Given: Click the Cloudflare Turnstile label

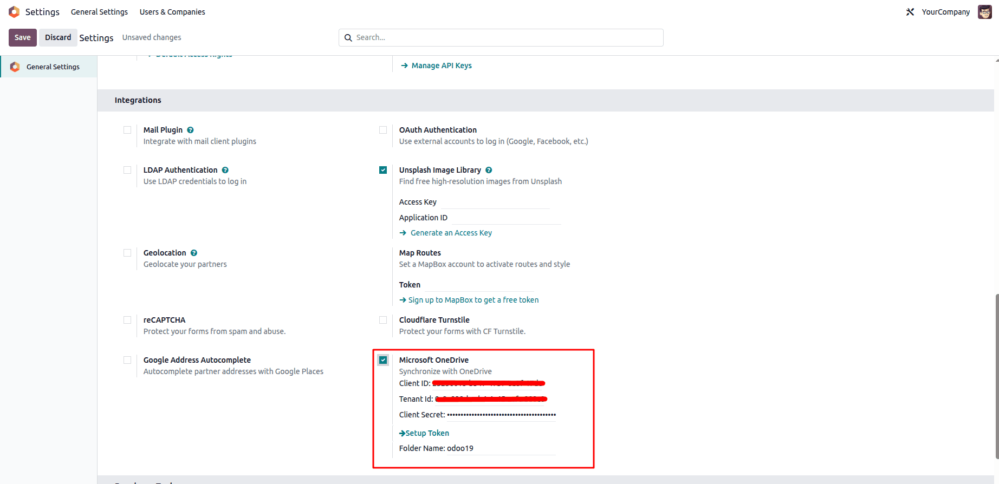Looking at the screenshot, I should (x=434, y=320).
